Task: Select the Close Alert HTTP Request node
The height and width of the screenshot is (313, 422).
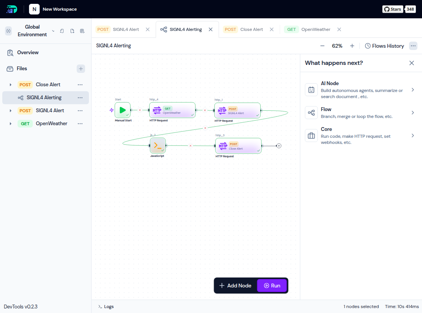Action: point(238,145)
